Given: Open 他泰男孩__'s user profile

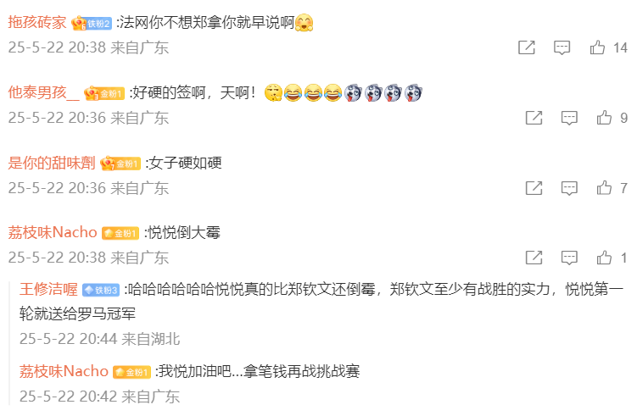Looking at the screenshot, I should click(x=43, y=93).
